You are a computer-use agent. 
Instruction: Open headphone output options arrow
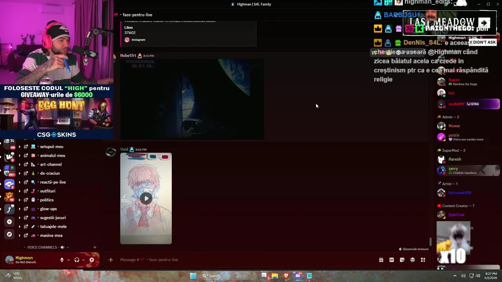click(83, 260)
